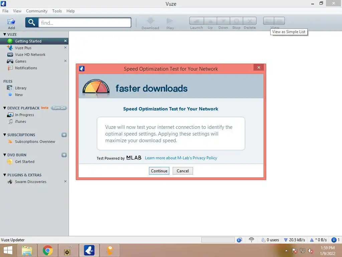Open the Windows Start button
The height and width of the screenshot is (257, 342).
[x=8, y=250]
